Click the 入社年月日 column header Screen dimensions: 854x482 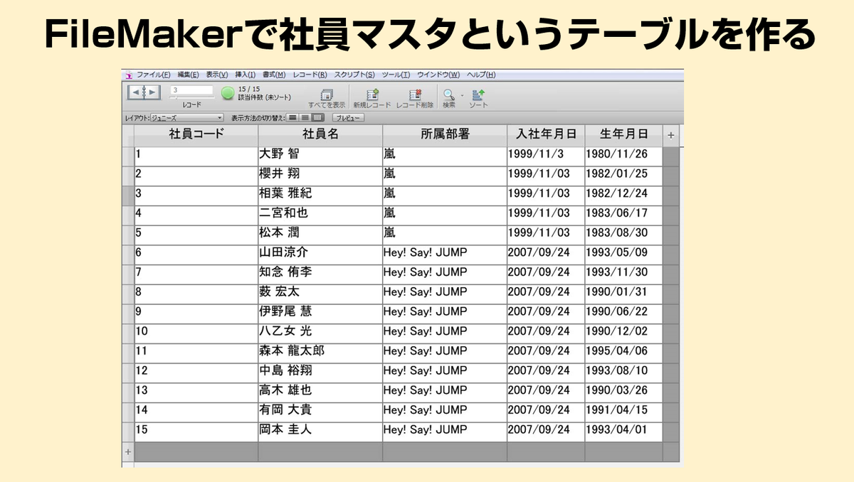[546, 134]
